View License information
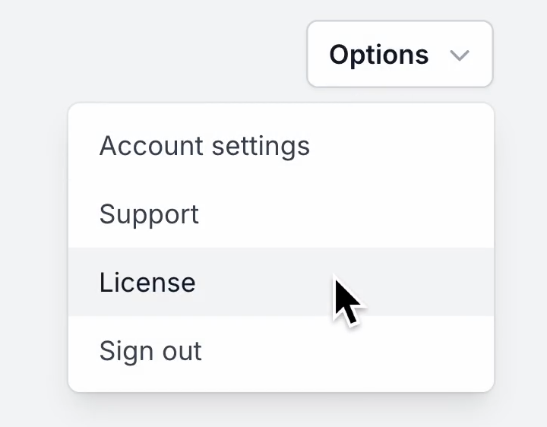 (281, 282)
